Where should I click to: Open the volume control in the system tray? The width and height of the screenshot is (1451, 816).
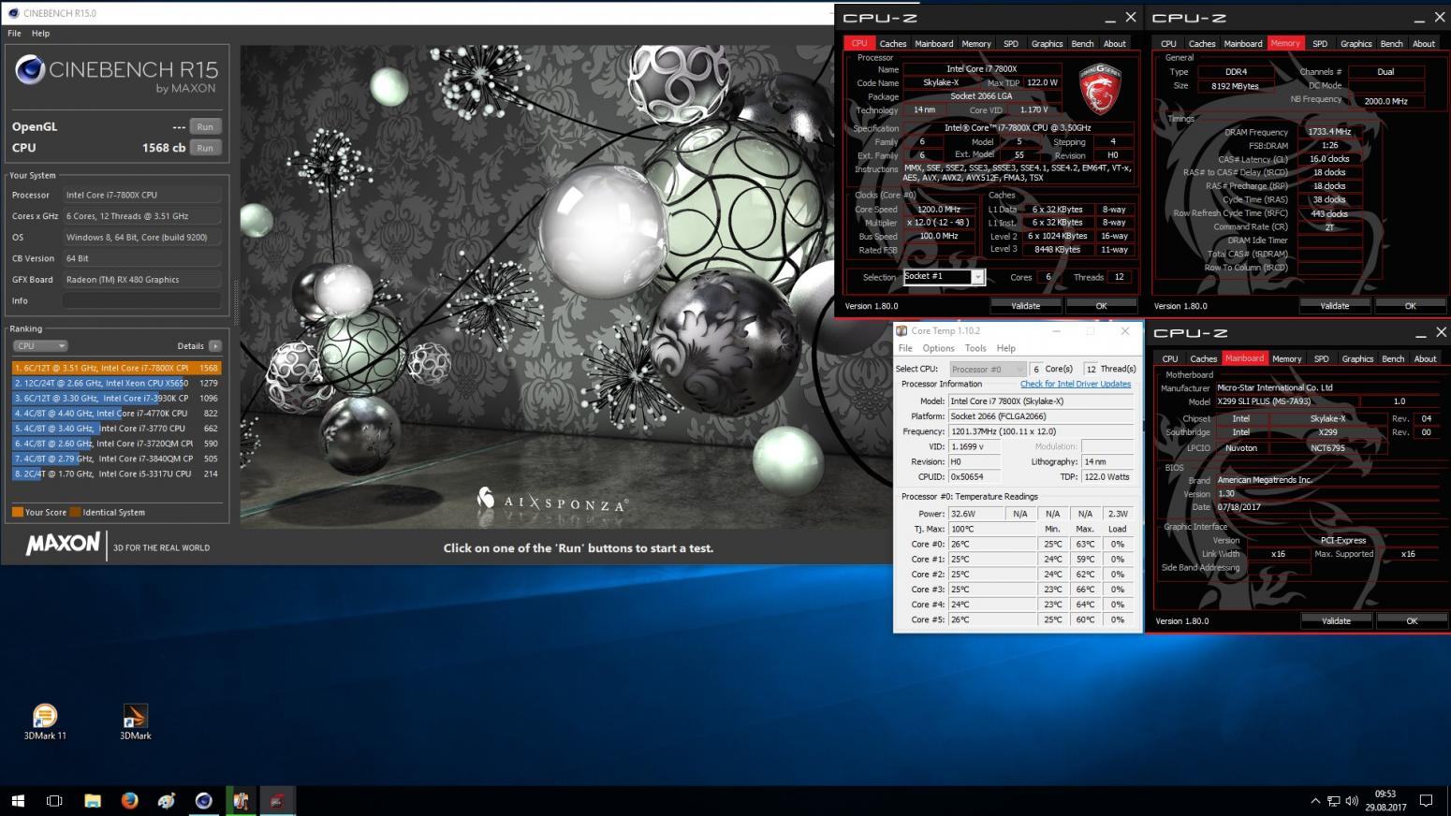tap(1351, 801)
